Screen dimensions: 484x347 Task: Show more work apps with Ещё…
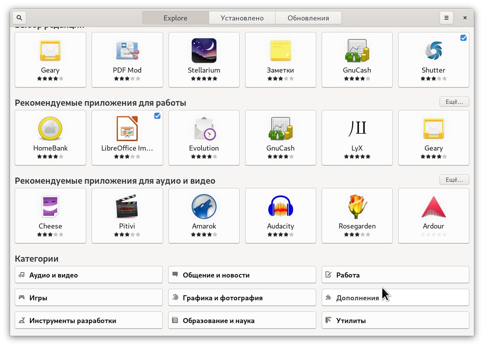(x=454, y=102)
